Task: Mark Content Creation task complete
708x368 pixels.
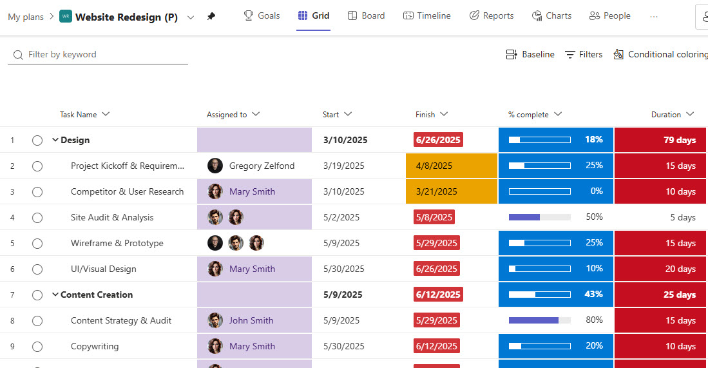Action: pyautogui.click(x=37, y=295)
